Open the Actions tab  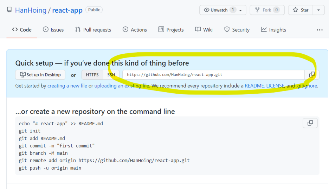(x=135, y=30)
